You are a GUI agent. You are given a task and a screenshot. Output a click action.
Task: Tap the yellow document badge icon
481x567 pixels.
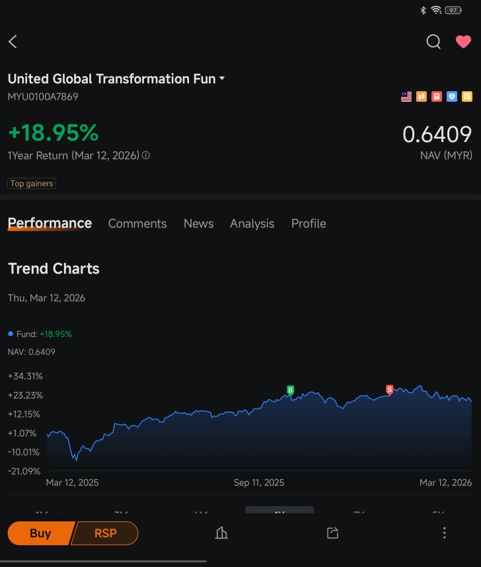[467, 96]
